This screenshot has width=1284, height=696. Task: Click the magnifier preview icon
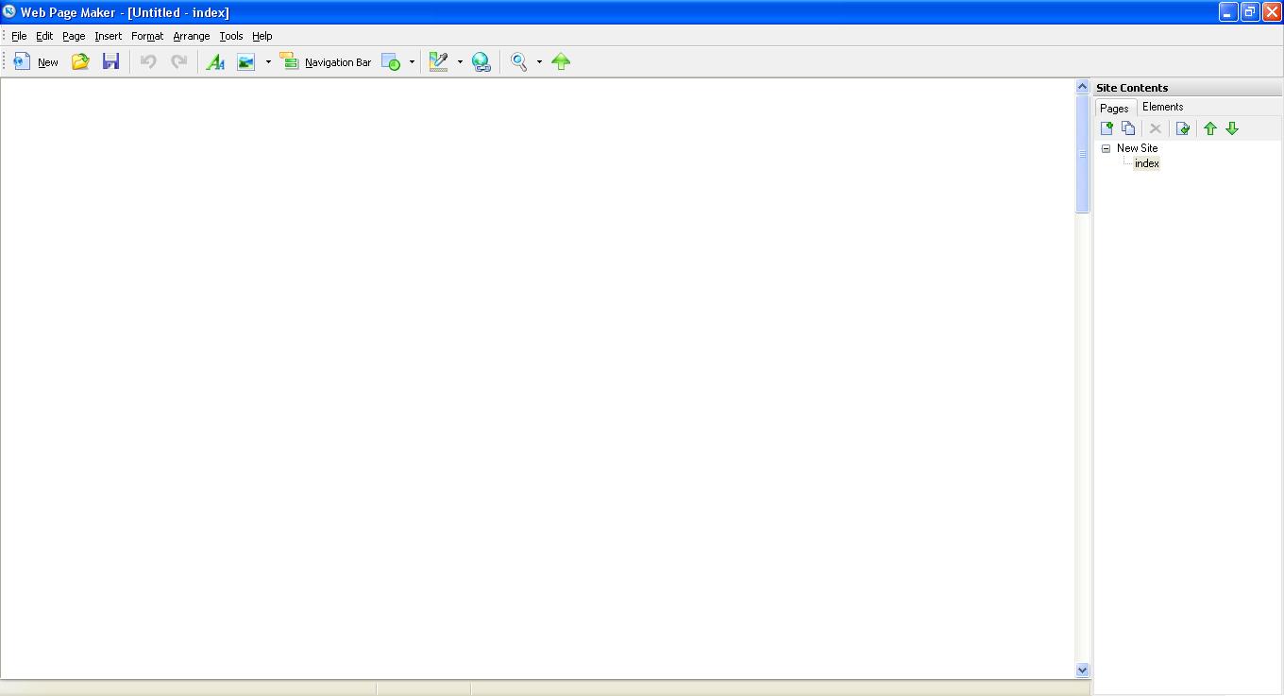point(518,61)
